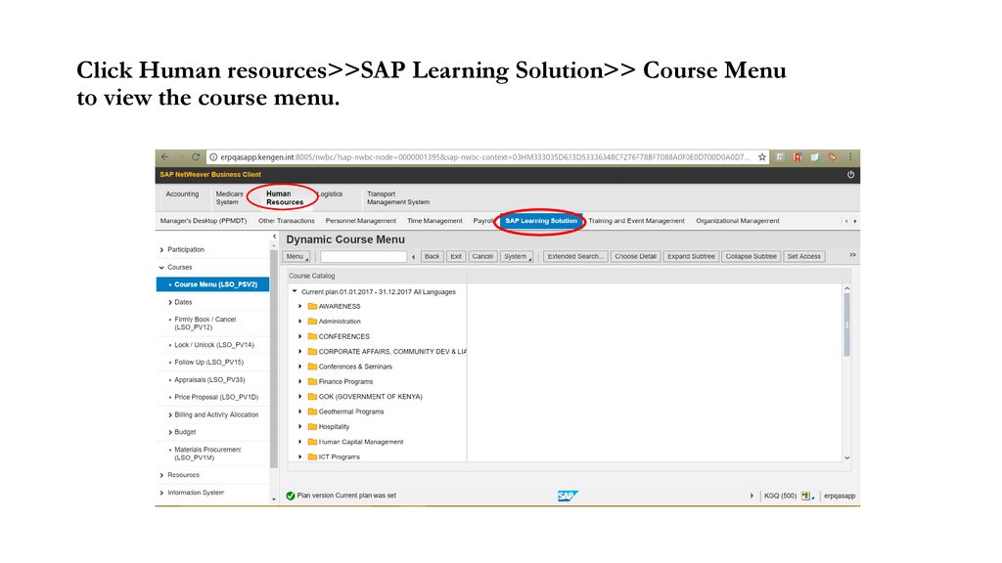
Task: Click the transaction command input field
Action: [363, 257]
